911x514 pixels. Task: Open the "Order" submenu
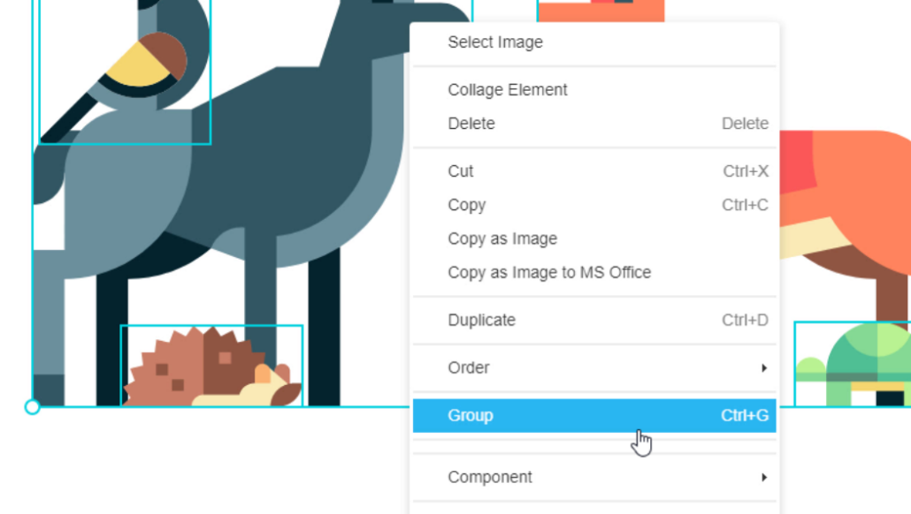(x=469, y=367)
